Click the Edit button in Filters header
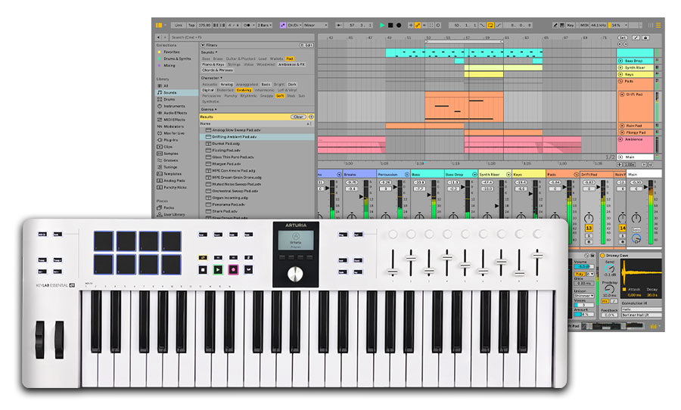681x410 pixels. point(306,45)
